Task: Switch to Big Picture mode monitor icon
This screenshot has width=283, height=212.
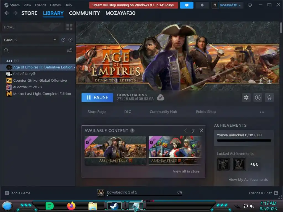Action: click(250, 5)
